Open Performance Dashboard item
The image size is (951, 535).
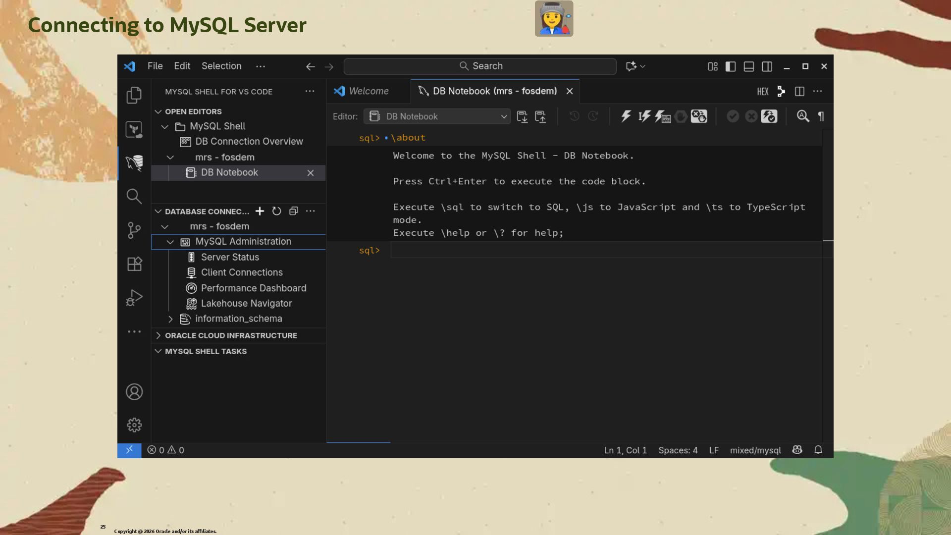[x=253, y=288]
